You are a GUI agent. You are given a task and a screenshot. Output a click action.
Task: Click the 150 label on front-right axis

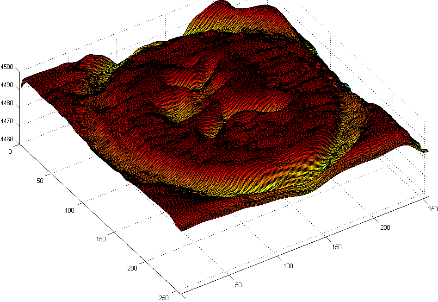click(337, 247)
